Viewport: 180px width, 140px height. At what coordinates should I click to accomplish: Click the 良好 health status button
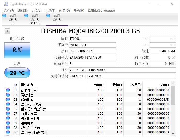pos(17,50)
